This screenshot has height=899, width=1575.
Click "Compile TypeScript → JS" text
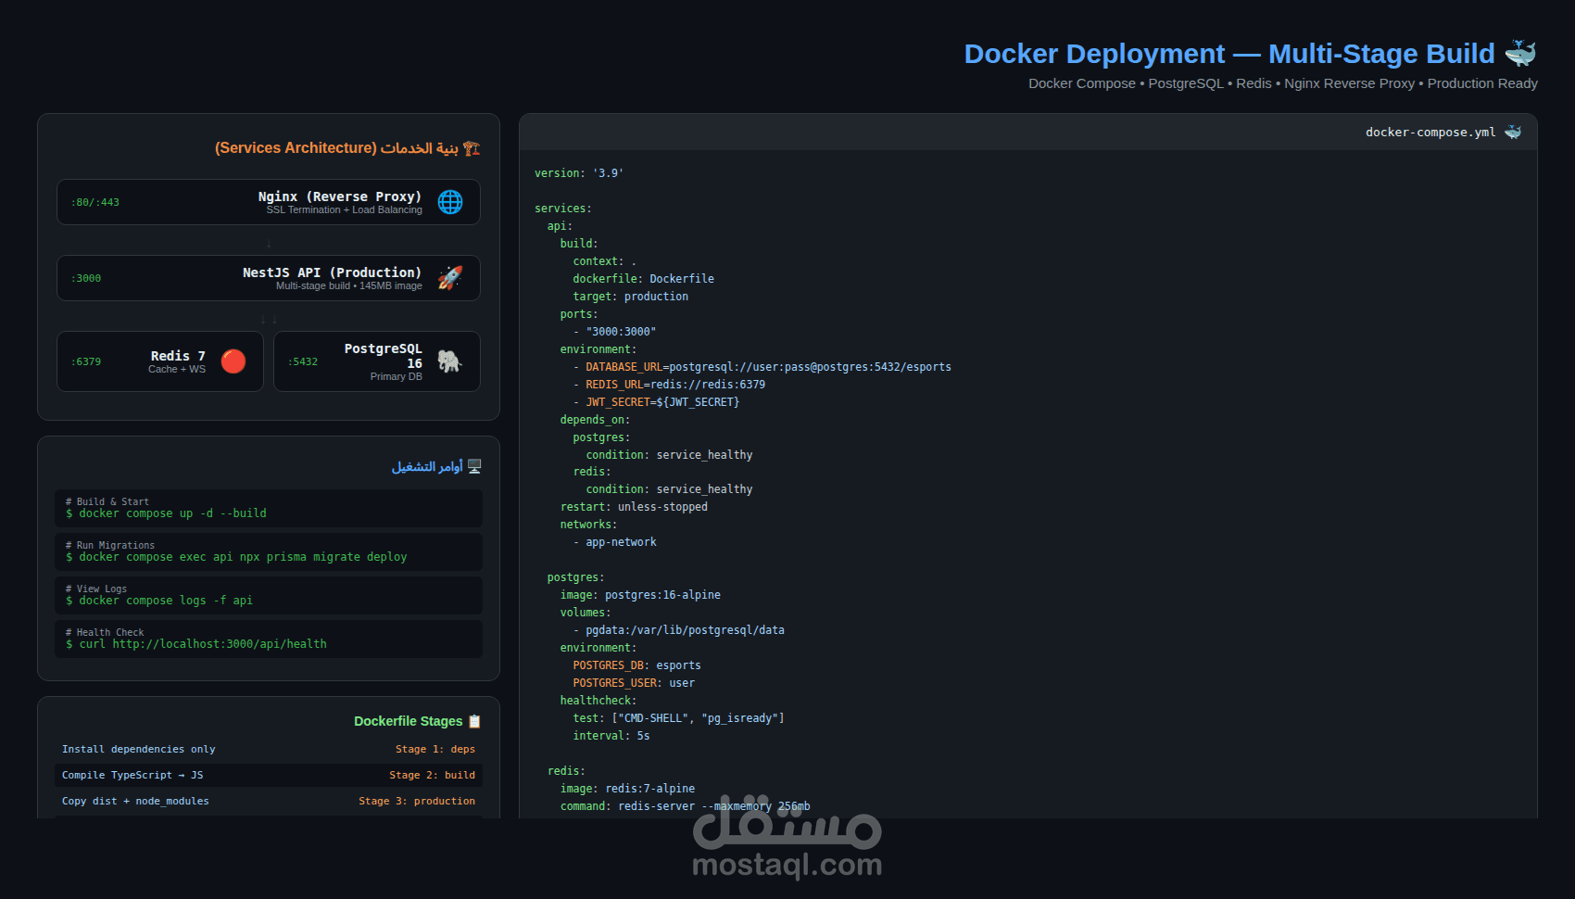tap(132, 775)
